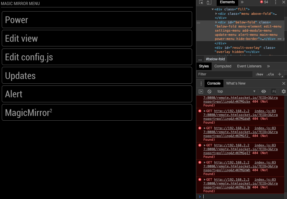Open the top JavaScript context dropdown

coord(236,91)
